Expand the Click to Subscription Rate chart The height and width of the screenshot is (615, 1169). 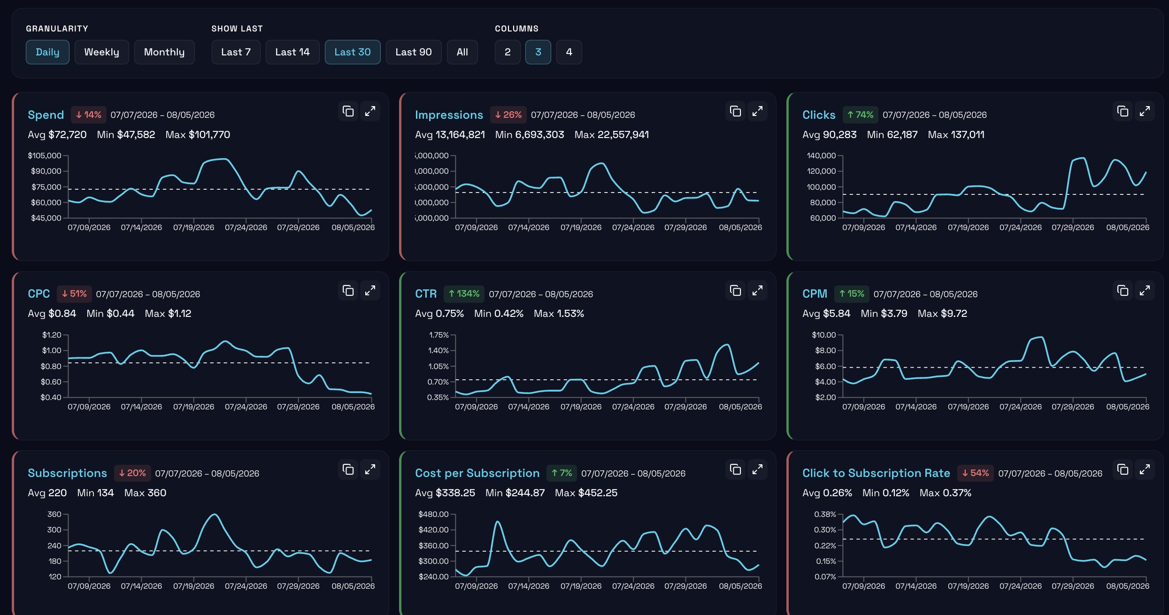tap(1145, 469)
